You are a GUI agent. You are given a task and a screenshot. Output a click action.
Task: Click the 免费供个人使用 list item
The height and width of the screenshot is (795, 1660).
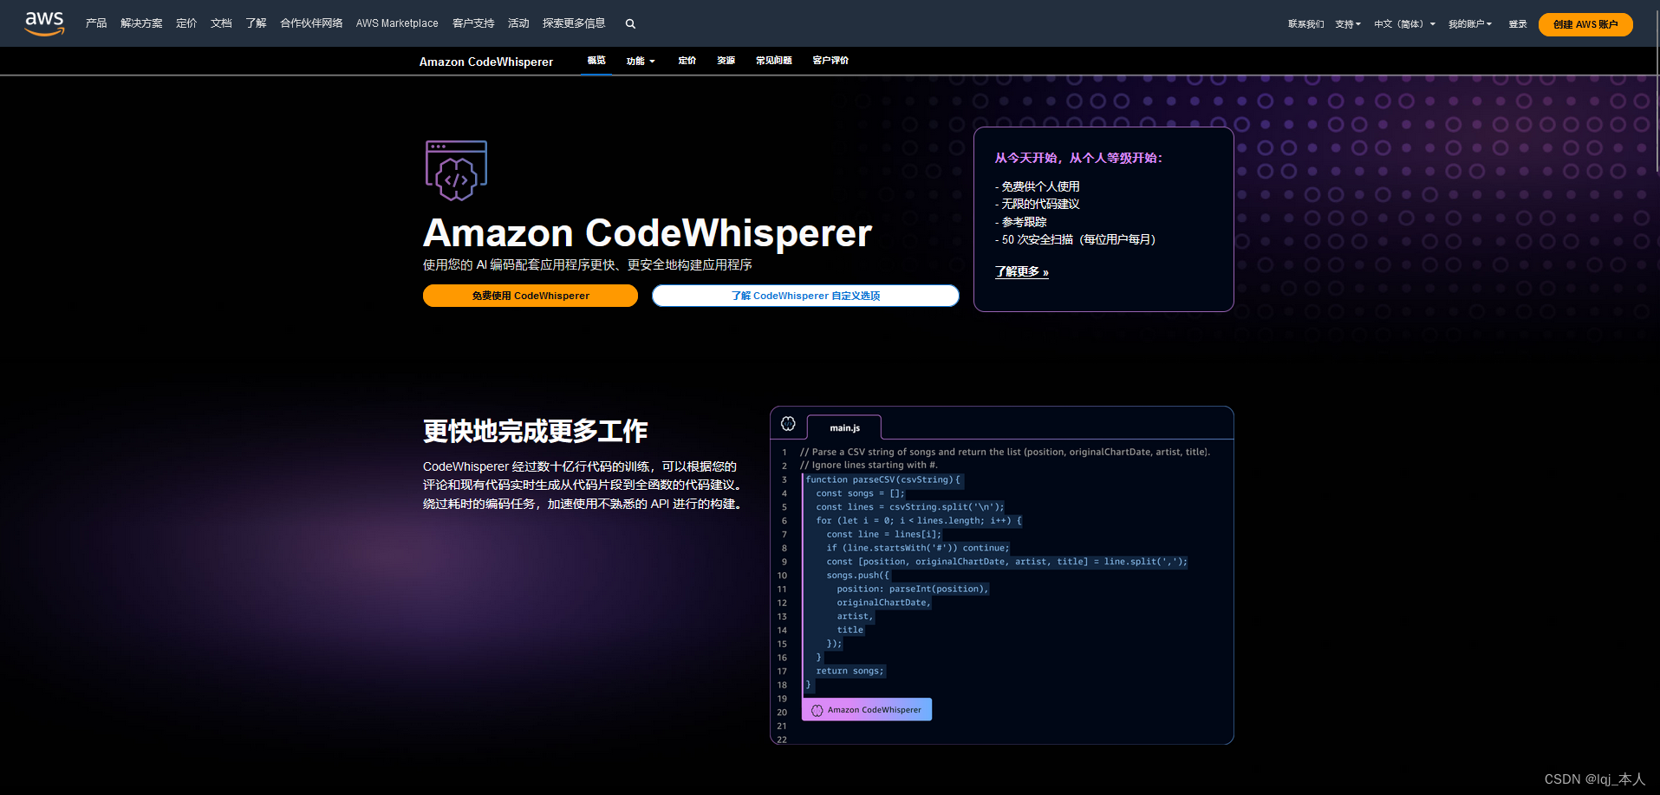pos(1038,186)
